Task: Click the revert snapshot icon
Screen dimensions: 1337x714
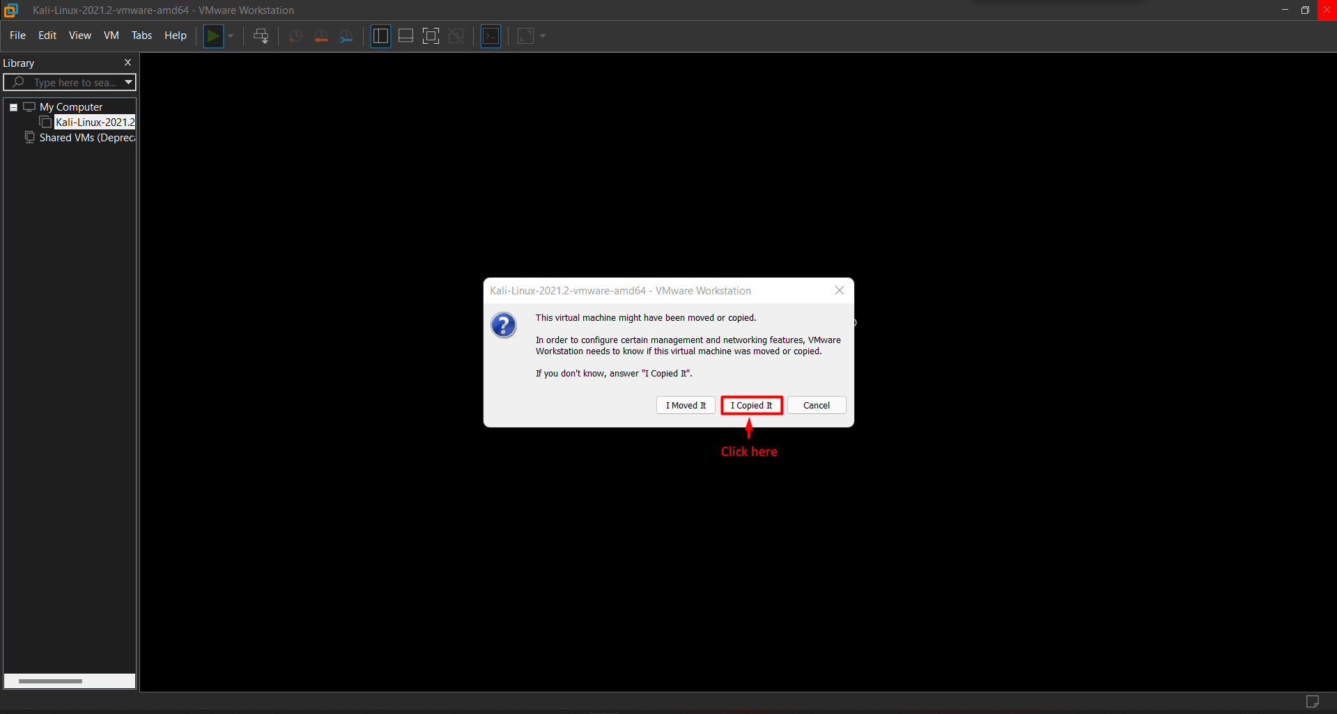Action: (x=320, y=36)
